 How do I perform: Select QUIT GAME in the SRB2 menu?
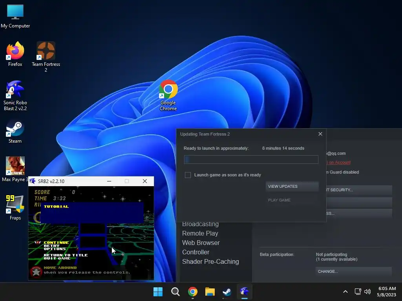coord(57,258)
